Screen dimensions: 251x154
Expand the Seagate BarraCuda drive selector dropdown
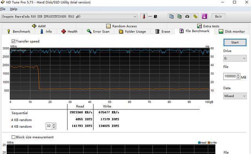(135, 16)
